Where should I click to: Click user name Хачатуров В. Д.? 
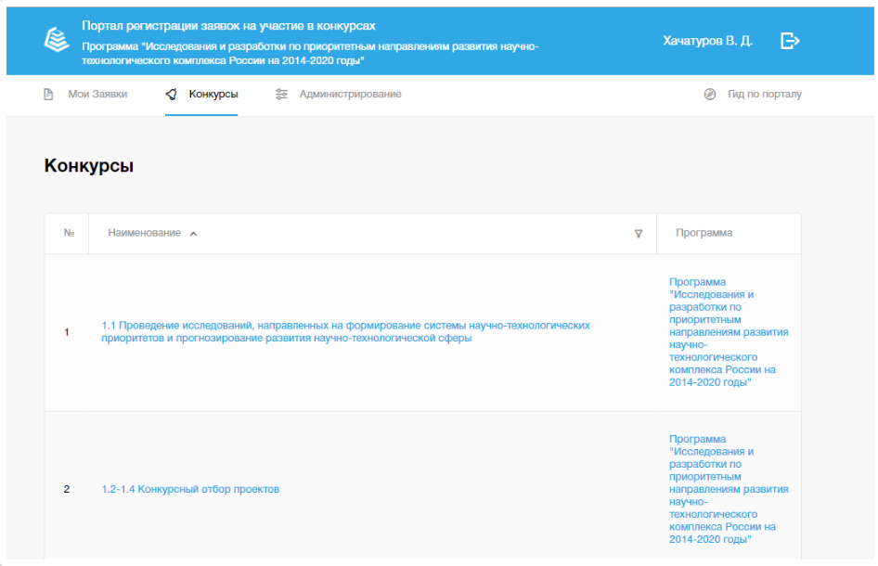click(708, 40)
